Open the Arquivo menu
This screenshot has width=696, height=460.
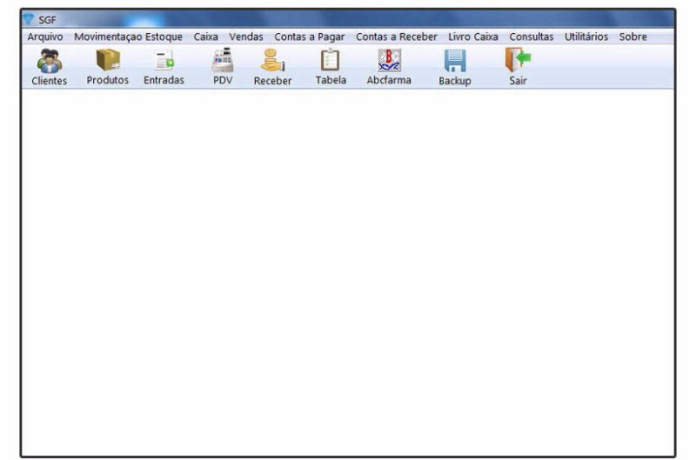point(45,37)
